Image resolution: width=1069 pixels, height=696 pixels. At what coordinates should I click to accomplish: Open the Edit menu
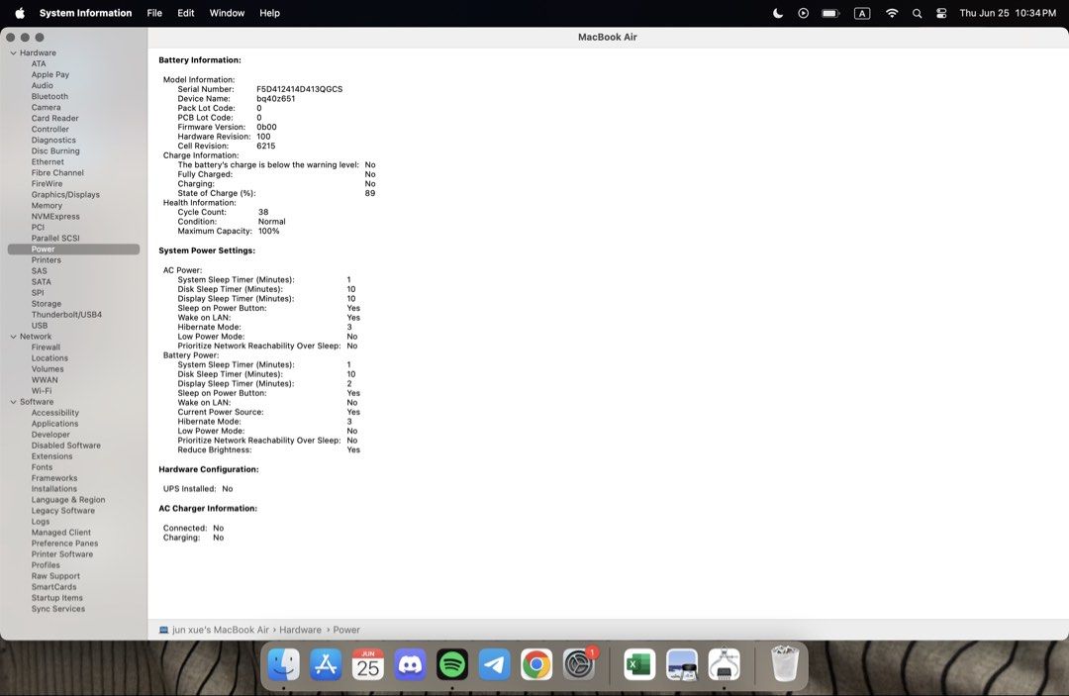[x=185, y=13]
